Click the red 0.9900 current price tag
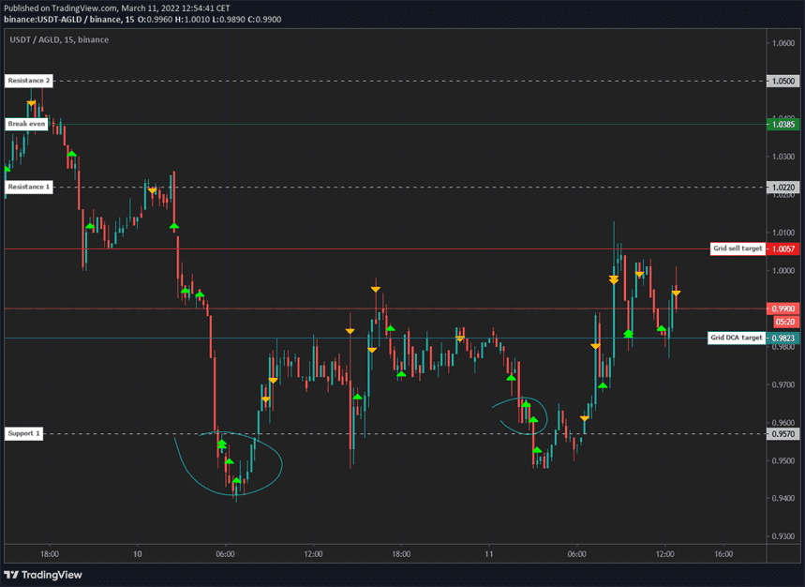The image size is (805, 587). tap(783, 309)
